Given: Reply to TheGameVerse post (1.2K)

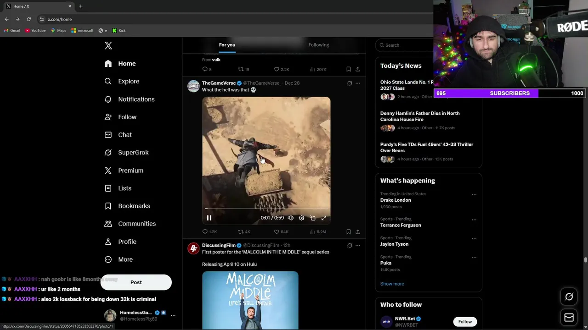Looking at the screenshot, I should click(209, 232).
